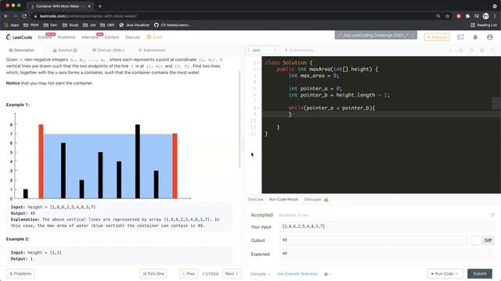Screen dimensions: 501x281
Task: Click the LeetCode logo
Action: tap(19, 37)
